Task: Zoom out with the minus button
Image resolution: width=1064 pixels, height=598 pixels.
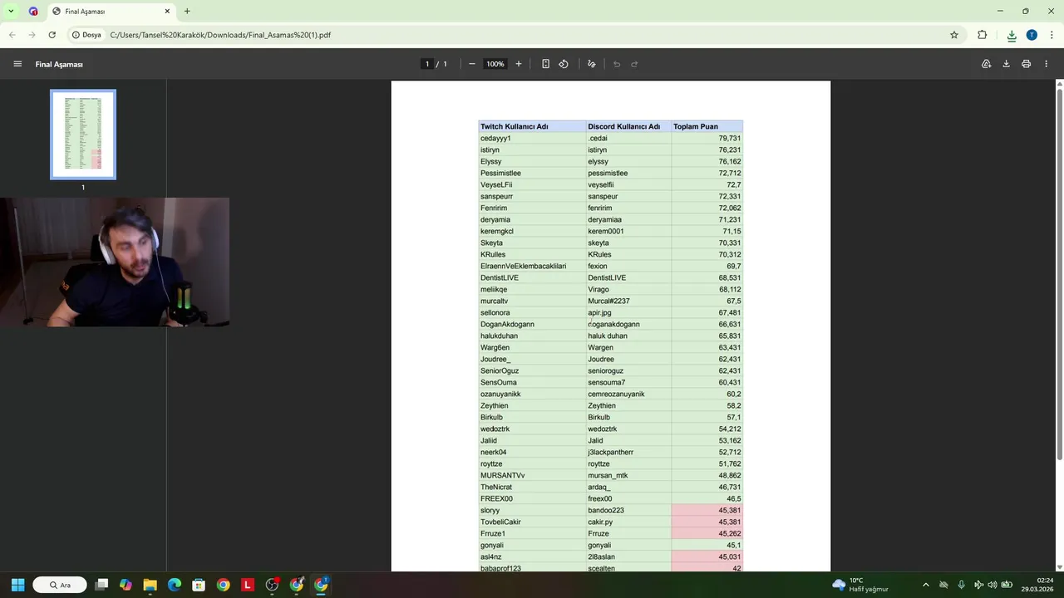Action: [x=471, y=64]
